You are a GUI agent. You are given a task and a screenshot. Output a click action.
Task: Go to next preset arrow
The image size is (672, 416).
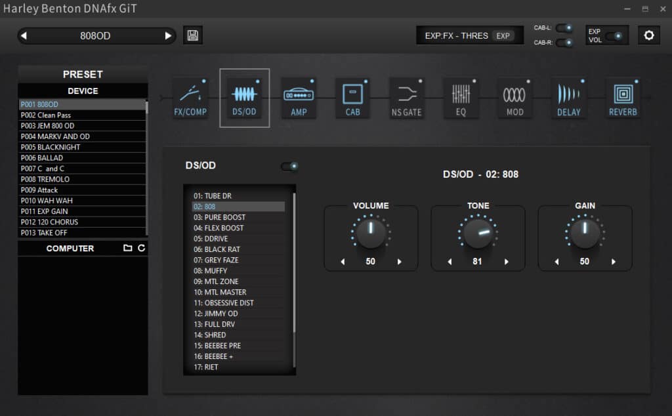[x=168, y=35]
